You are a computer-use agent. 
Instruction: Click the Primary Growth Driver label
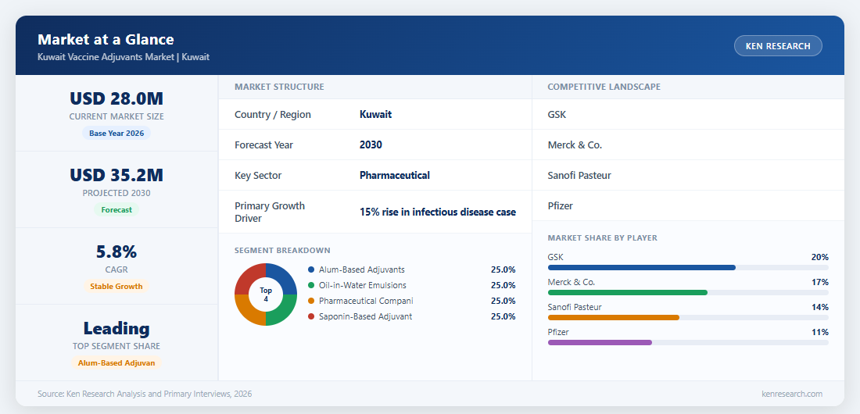pyautogui.click(x=270, y=212)
